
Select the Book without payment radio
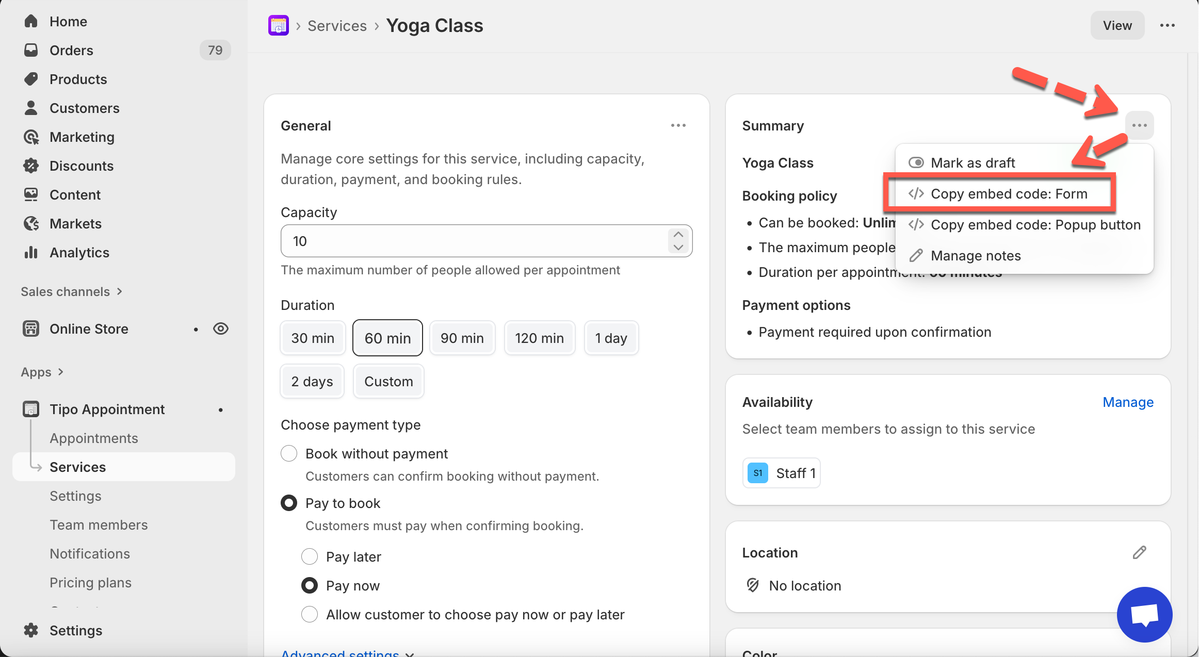pos(289,453)
